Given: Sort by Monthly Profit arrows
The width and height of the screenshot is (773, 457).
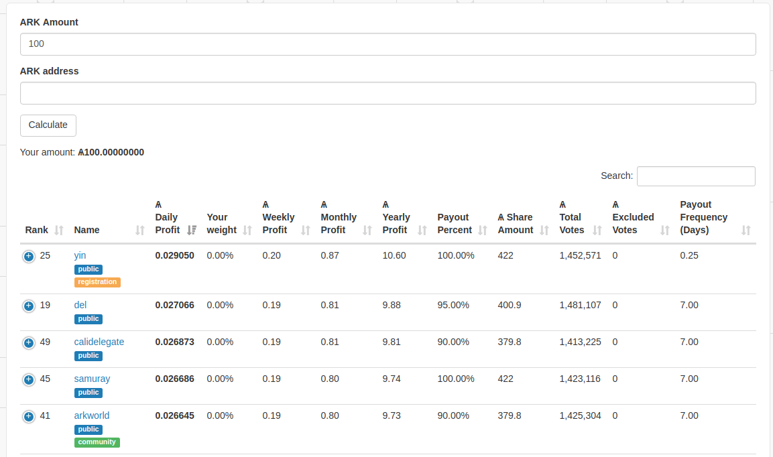Looking at the screenshot, I should click(x=367, y=231).
